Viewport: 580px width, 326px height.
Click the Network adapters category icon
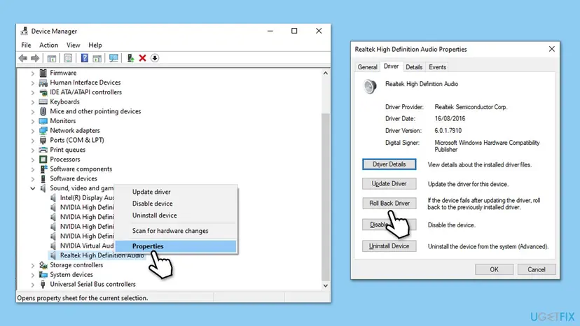[x=43, y=131]
